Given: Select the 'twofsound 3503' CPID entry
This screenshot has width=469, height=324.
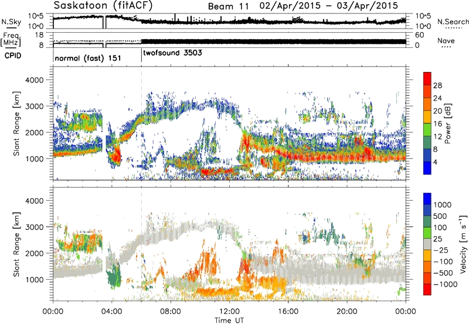Looking at the screenshot, I should point(172,53).
